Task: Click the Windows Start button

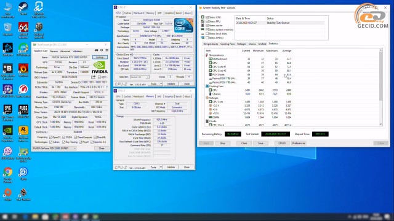Action: [x=5, y=217]
